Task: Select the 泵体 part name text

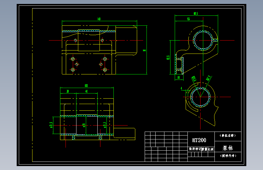Action: [228, 148]
